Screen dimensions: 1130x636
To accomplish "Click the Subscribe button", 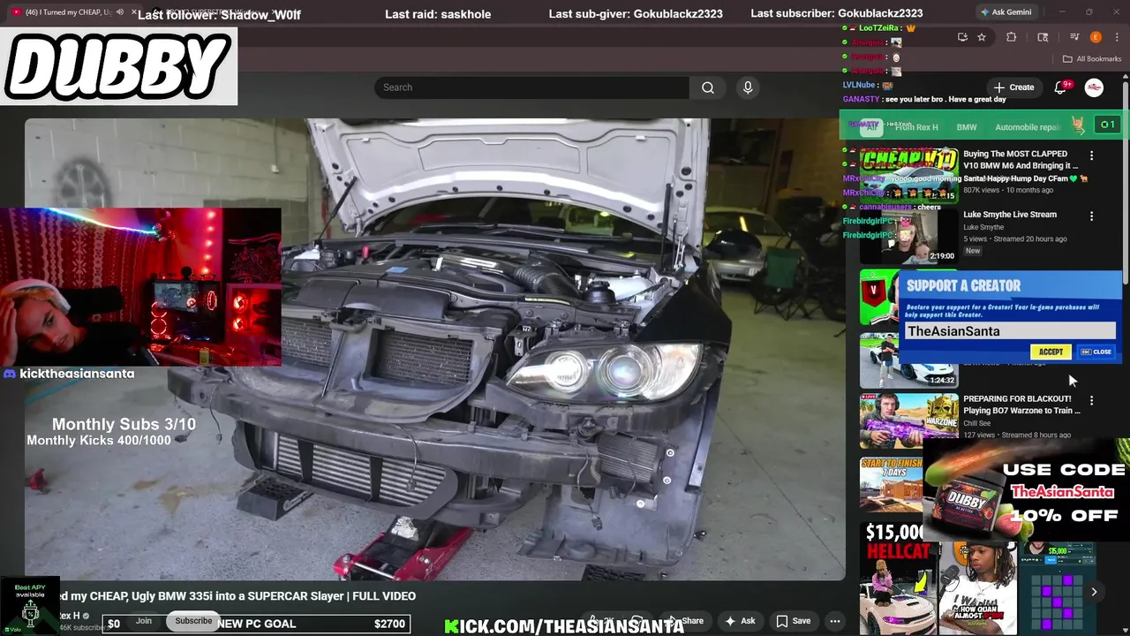I will click(x=193, y=621).
